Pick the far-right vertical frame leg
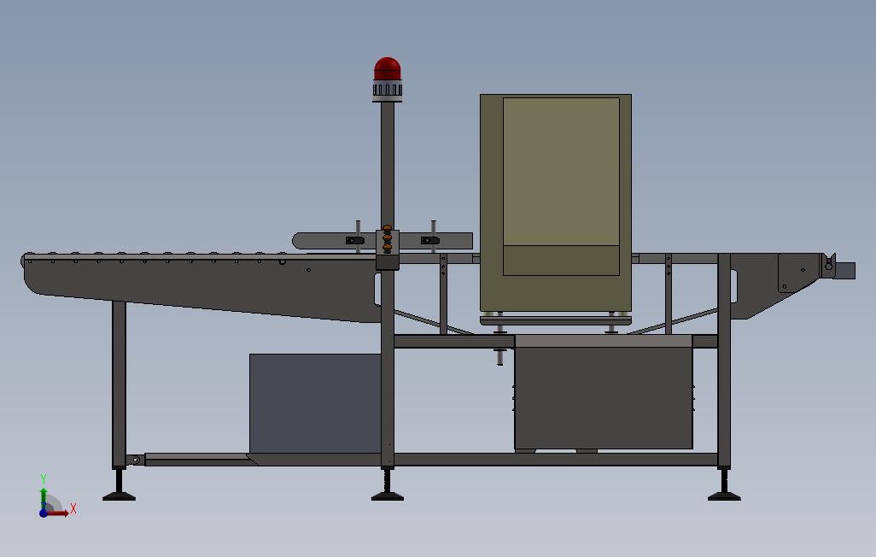 coord(724,361)
